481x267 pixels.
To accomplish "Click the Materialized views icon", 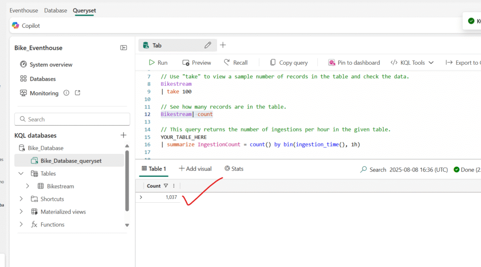I will coord(34,212).
